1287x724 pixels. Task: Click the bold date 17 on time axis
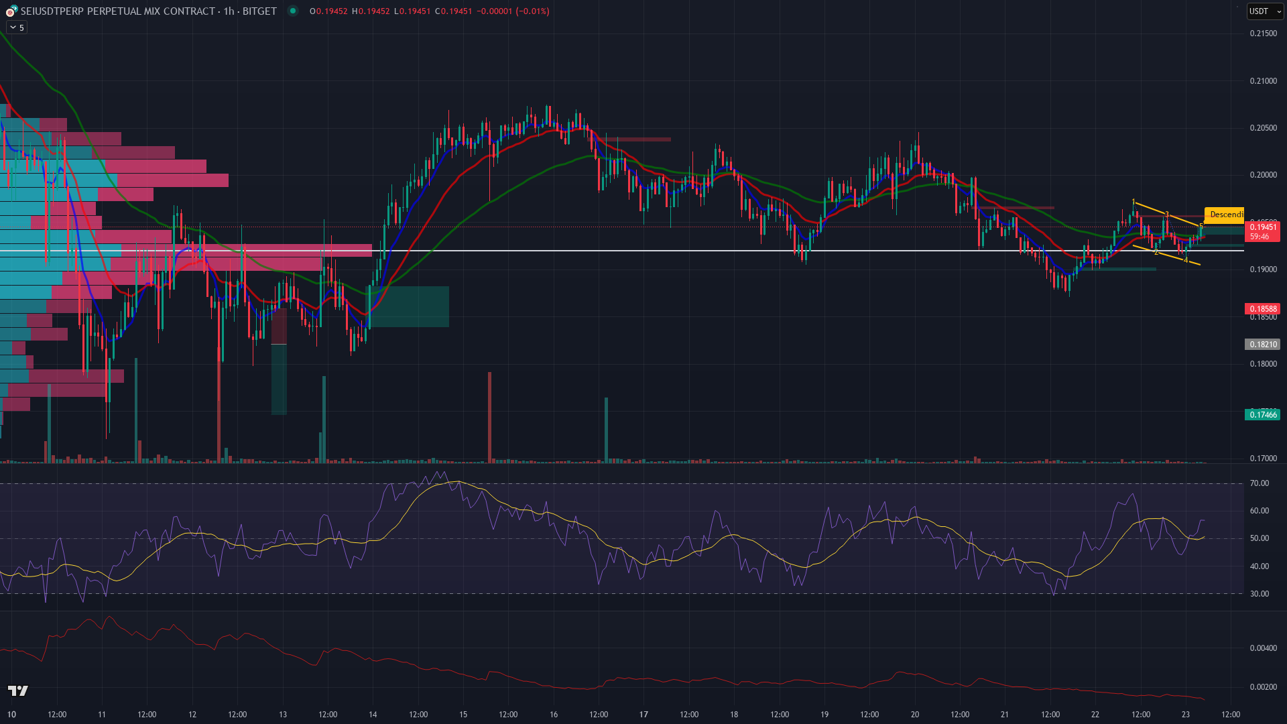tap(643, 715)
